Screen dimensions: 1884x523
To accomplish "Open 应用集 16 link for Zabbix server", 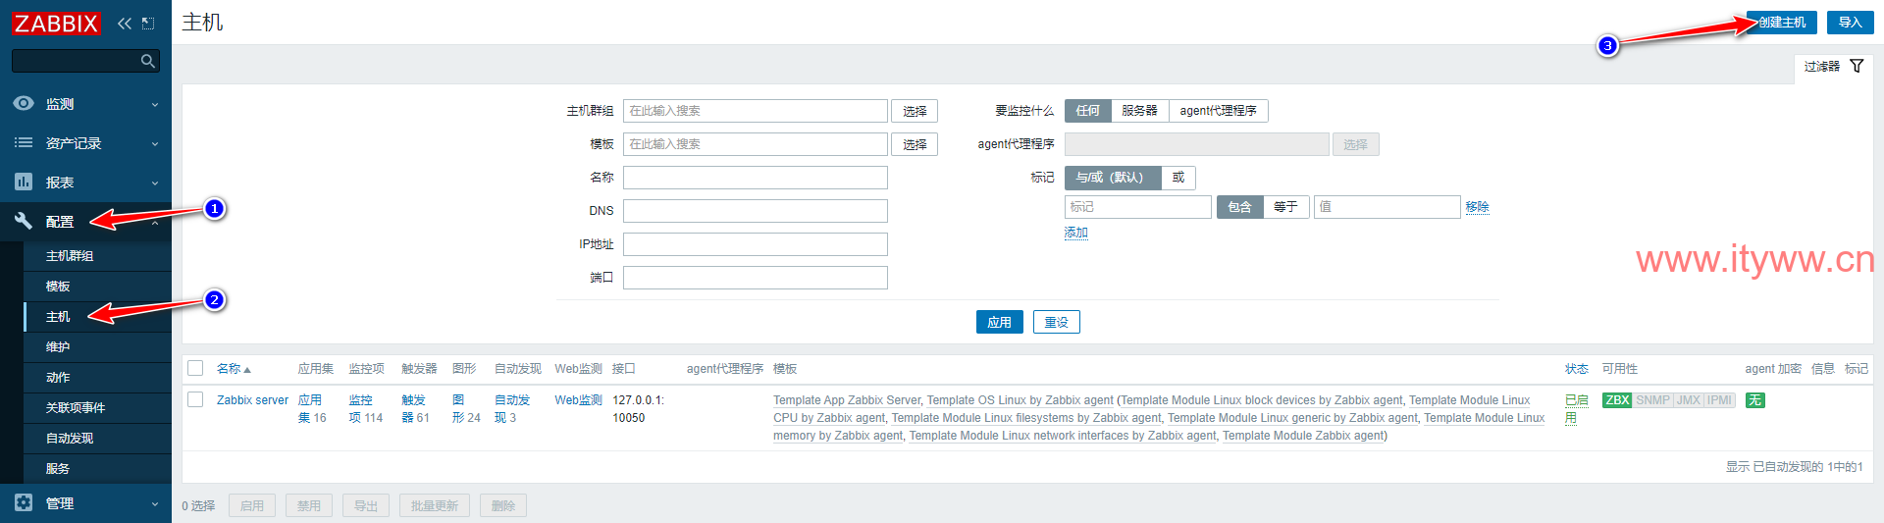I will (312, 409).
